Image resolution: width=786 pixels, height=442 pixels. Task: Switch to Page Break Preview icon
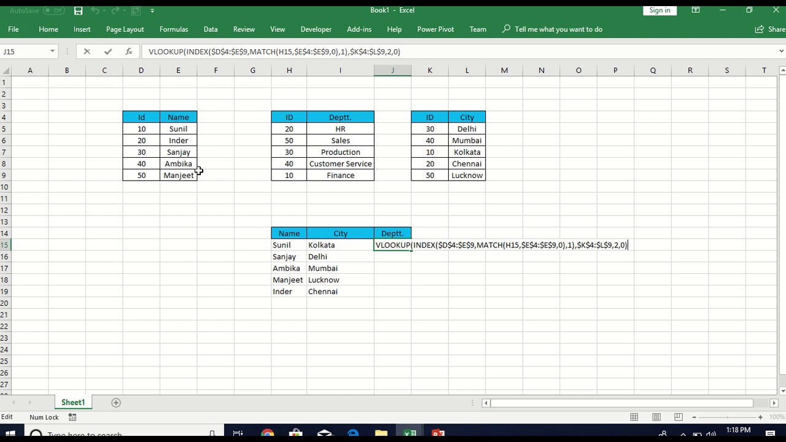(x=679, y=417)
